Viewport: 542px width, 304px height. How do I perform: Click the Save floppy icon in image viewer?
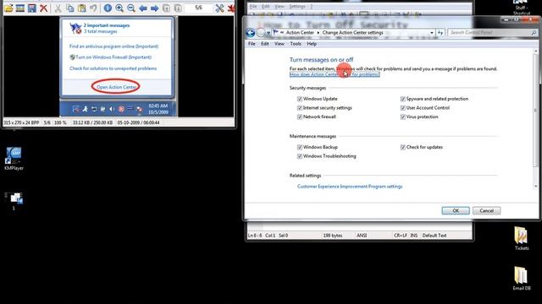click(32, 8)
